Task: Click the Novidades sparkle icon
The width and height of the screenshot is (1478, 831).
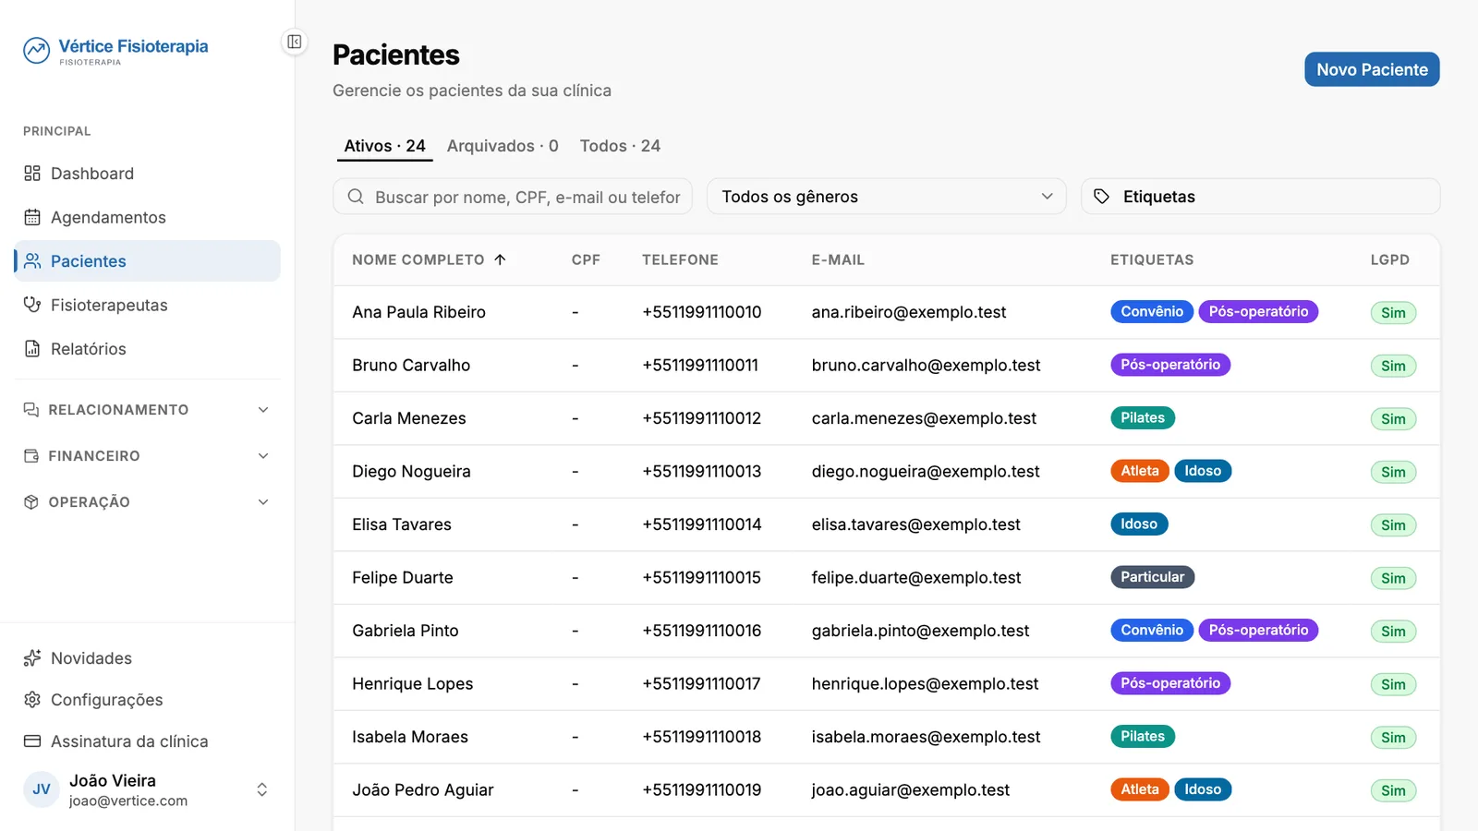Action: click(x=32, y=658)
